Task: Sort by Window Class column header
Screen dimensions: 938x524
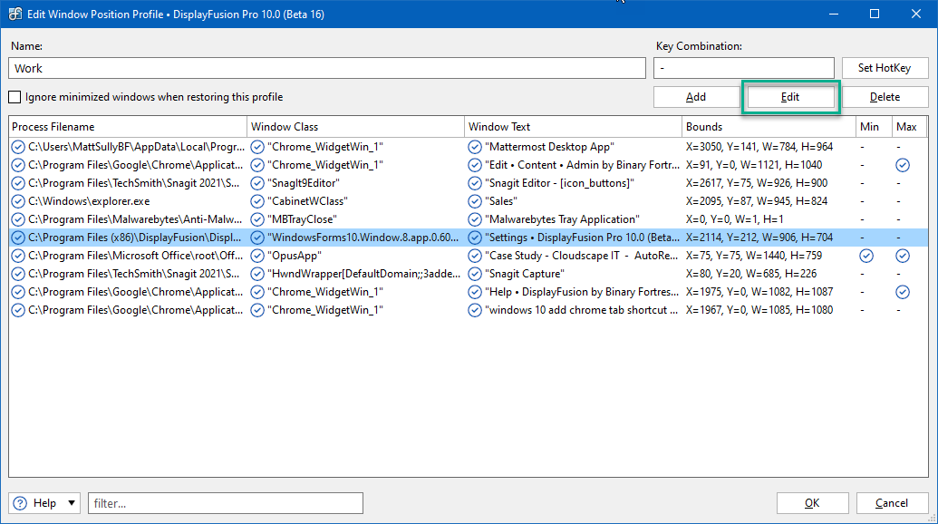Action: tap(355, 127)
